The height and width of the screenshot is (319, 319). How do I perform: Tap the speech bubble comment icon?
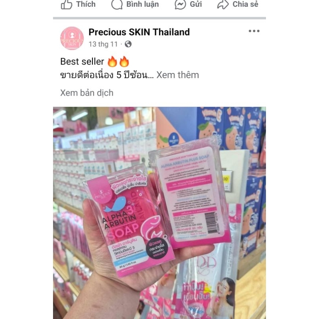[117, 4]
